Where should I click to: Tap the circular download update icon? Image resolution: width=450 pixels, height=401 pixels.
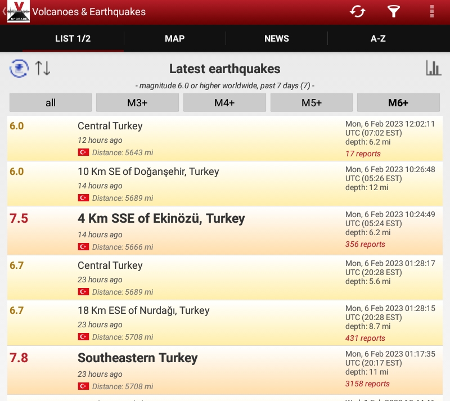[19, 69]
